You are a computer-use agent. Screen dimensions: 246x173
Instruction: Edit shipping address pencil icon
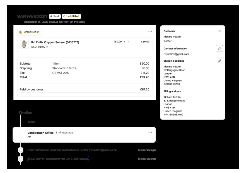[x=219, y=61]
